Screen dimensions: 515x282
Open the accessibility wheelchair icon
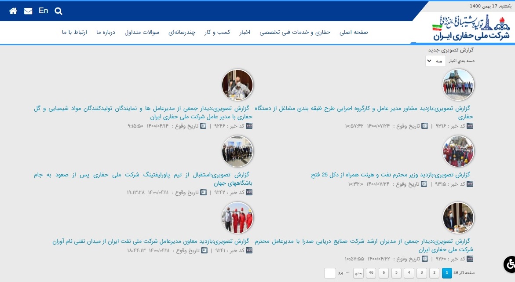(x=509, y=264)
